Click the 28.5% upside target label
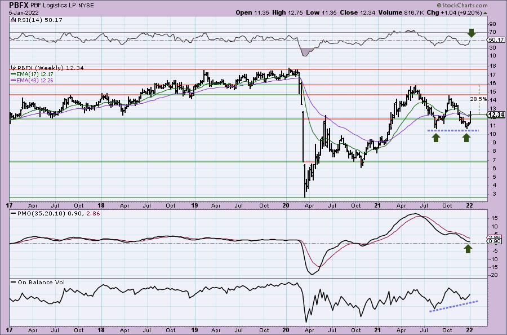The image size is (507, 335). click(478, 98)
